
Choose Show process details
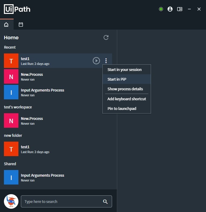point(127,89)
